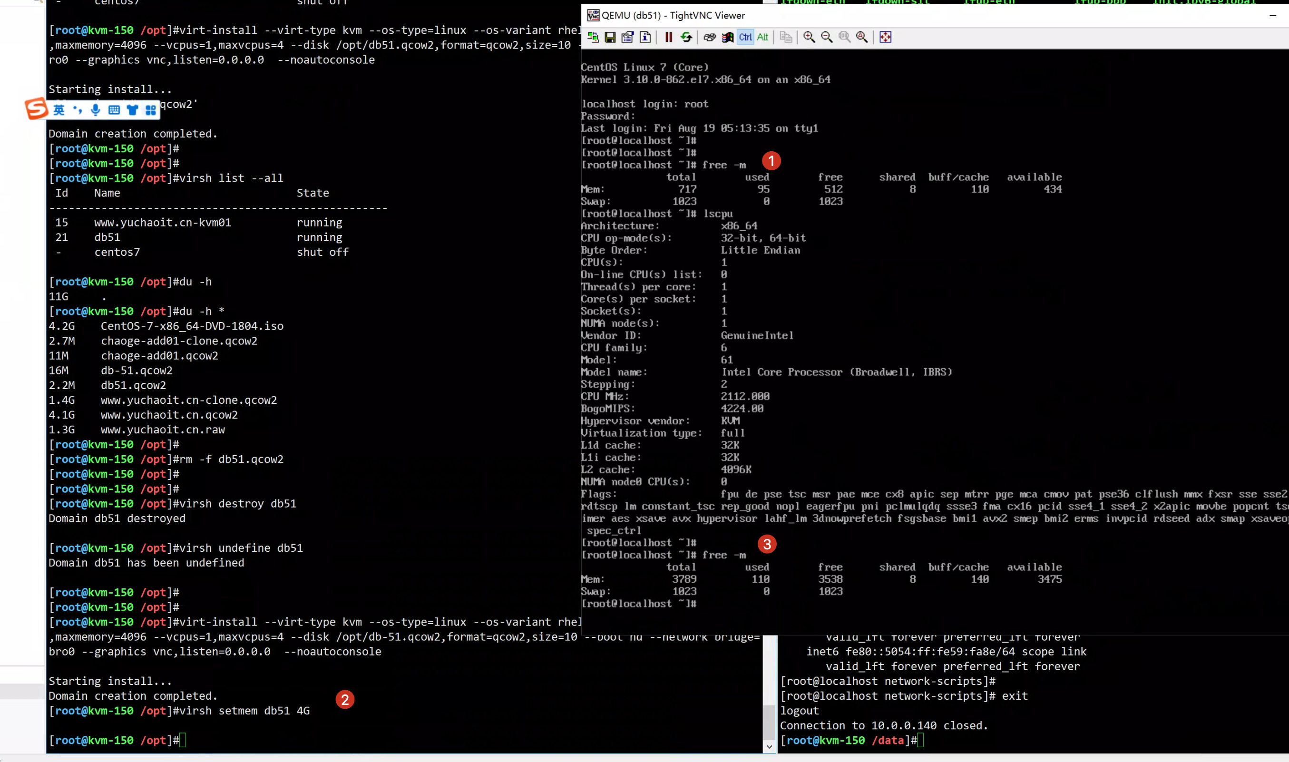Click terminal scrollbar down arrow

pyautogui.click(x=770, y=746)
